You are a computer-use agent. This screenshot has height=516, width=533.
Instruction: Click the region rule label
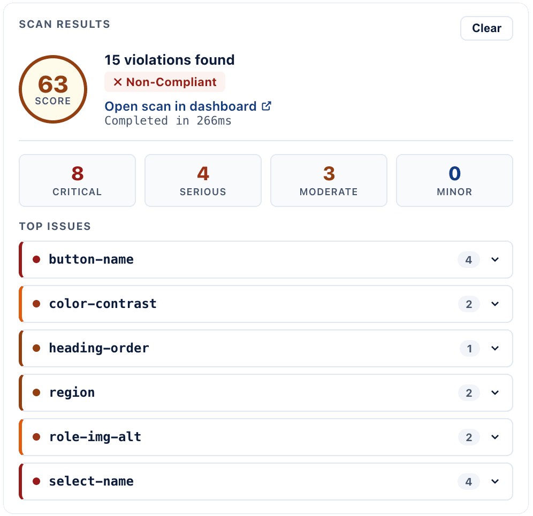[x=72, y=392]
